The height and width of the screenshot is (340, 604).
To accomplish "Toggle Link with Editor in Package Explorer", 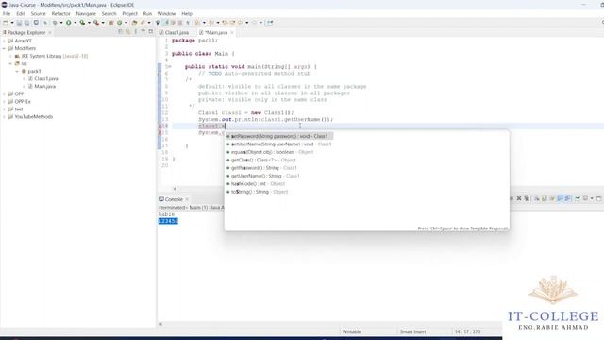I will (x=128, y=32).
